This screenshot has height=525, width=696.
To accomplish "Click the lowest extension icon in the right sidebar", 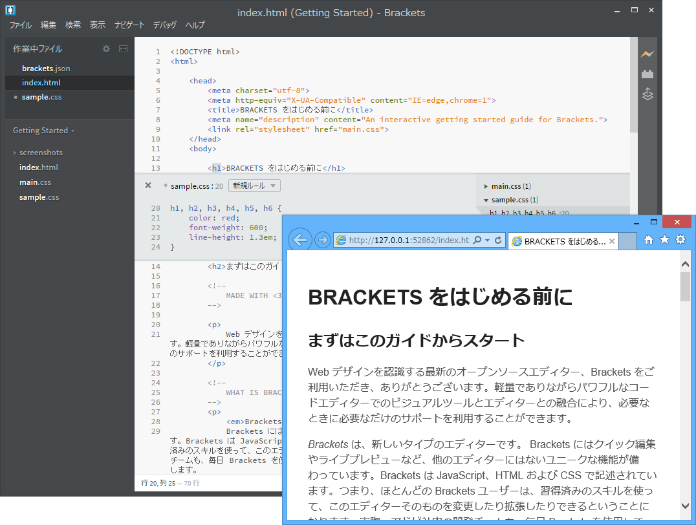I will tap(647, 94).
